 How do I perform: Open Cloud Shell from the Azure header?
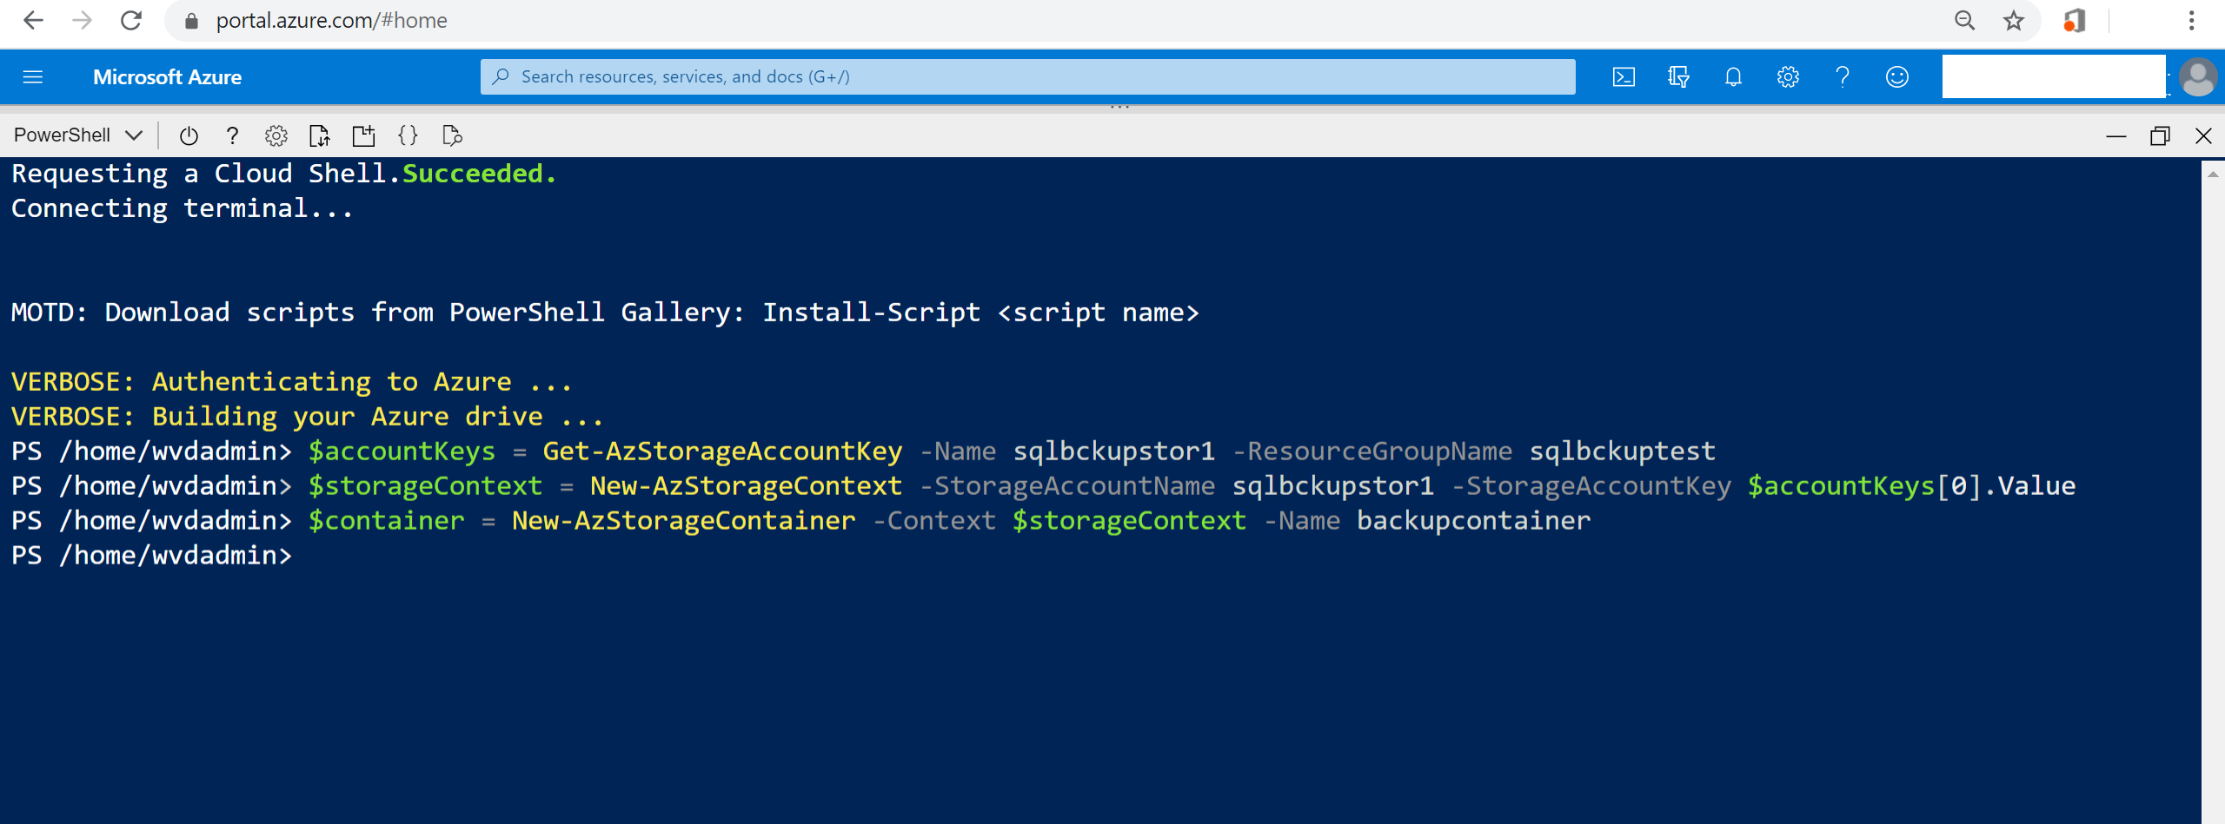pos(1624,77)
